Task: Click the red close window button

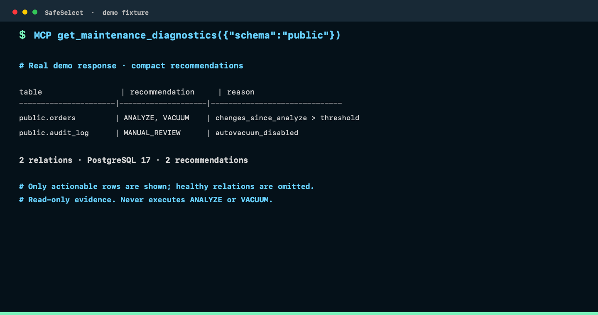Action: [x=15, y=12]
